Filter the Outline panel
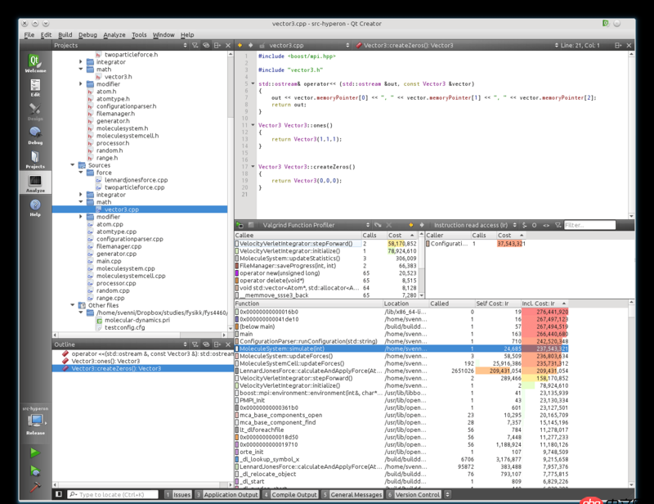The width and height of the screenshot is (654, 504). [195, 344]
